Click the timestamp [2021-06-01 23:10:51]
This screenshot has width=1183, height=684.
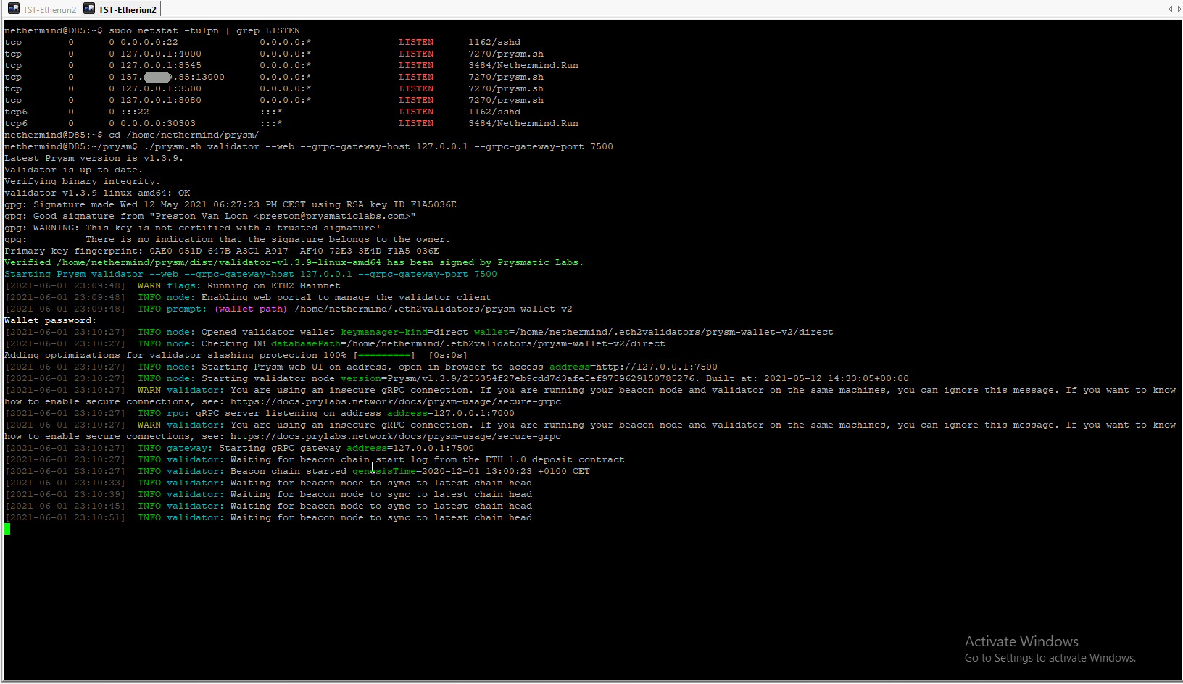tap(65, 517)
